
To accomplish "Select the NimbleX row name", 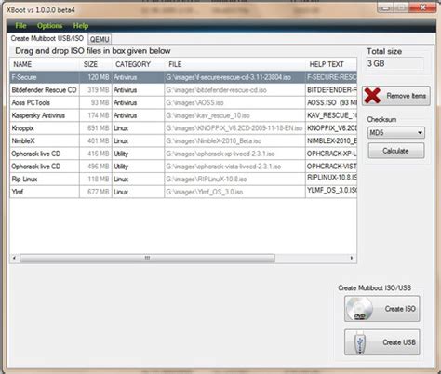I will 23,140.
